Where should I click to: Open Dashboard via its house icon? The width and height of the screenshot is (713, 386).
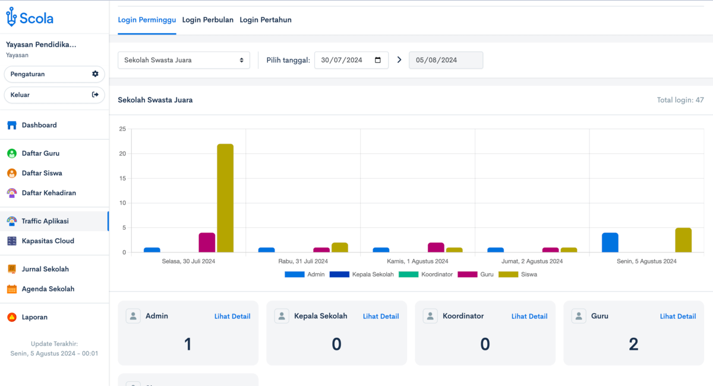[12, 125]
